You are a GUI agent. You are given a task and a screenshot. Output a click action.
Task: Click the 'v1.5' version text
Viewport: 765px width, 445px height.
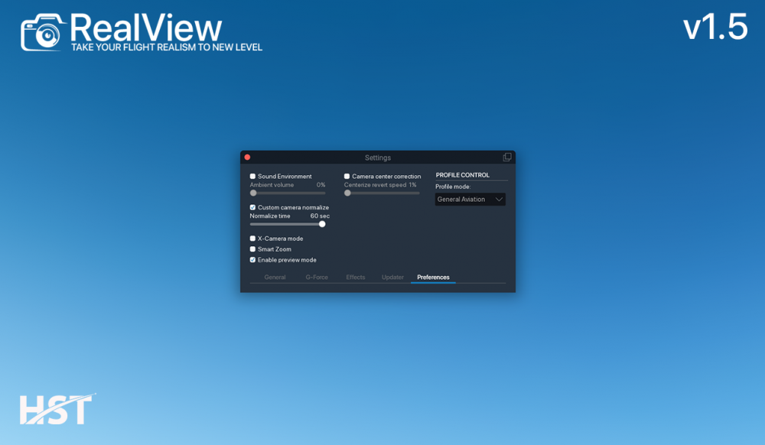(715, 28)
